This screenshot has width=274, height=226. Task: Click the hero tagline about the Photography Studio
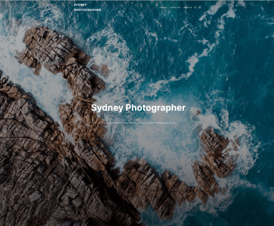click(x=139, y=123)
